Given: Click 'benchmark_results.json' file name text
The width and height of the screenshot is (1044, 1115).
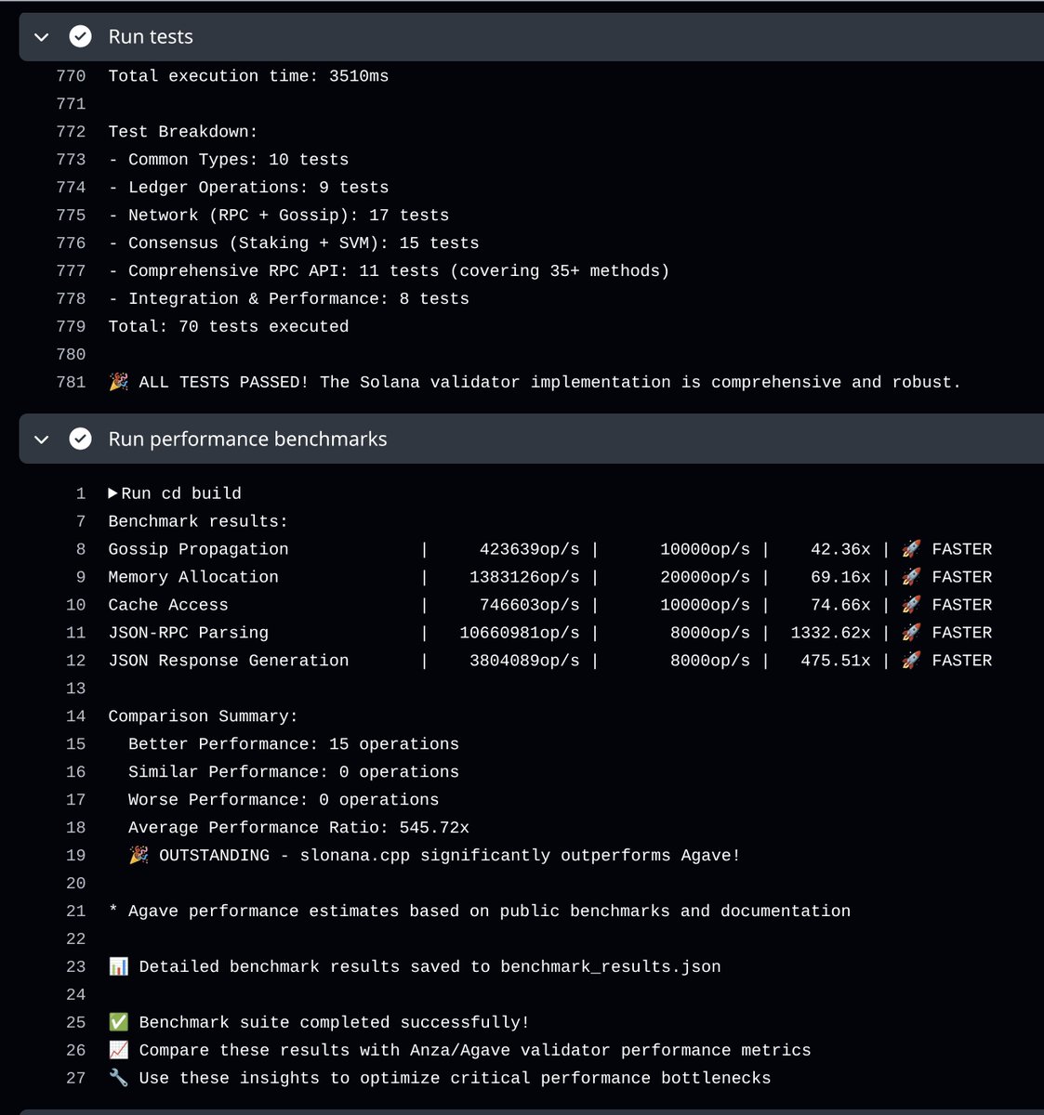Looking at the screenshot, I should pos(611,967).
